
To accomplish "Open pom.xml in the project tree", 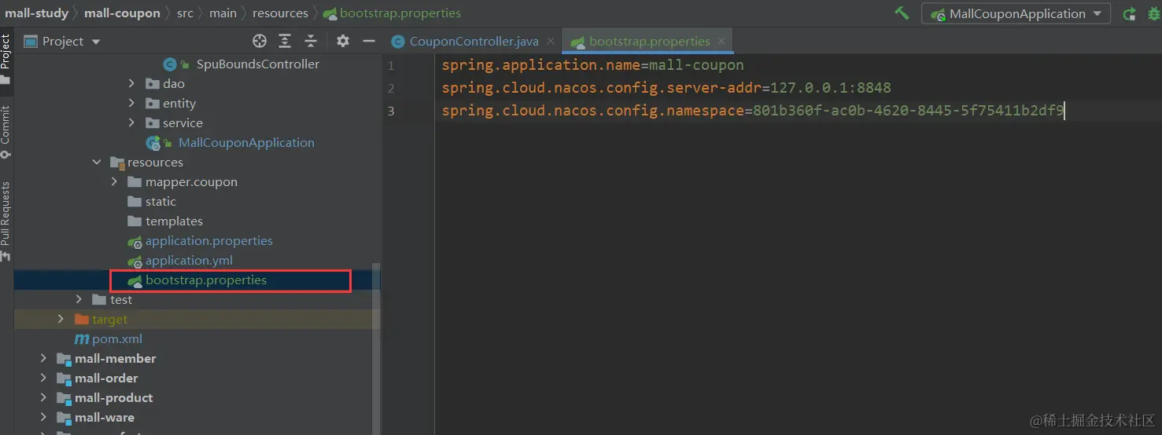I will (117, 339).
